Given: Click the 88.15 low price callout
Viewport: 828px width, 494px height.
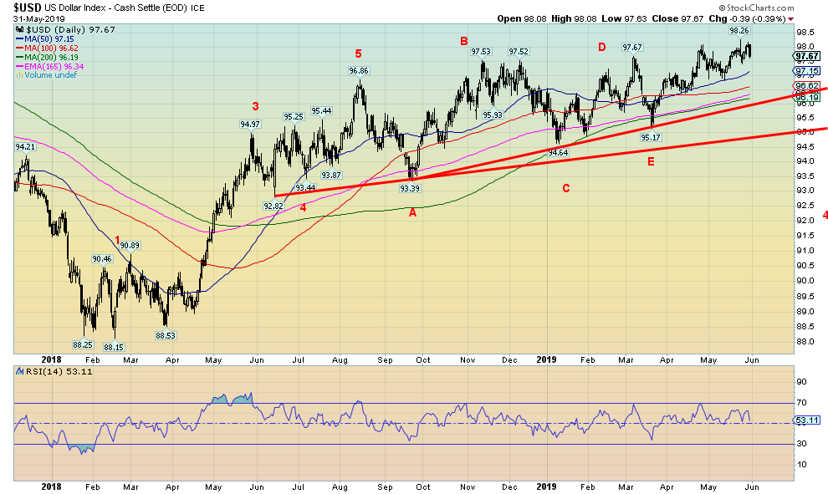Looking at the screenshot, I should 113,348.
